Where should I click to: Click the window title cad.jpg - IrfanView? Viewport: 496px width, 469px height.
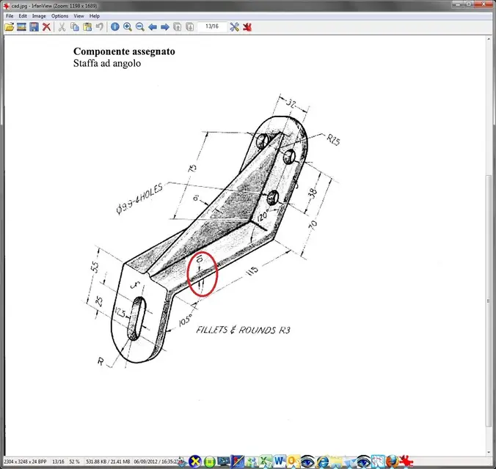tap(54, 6)
